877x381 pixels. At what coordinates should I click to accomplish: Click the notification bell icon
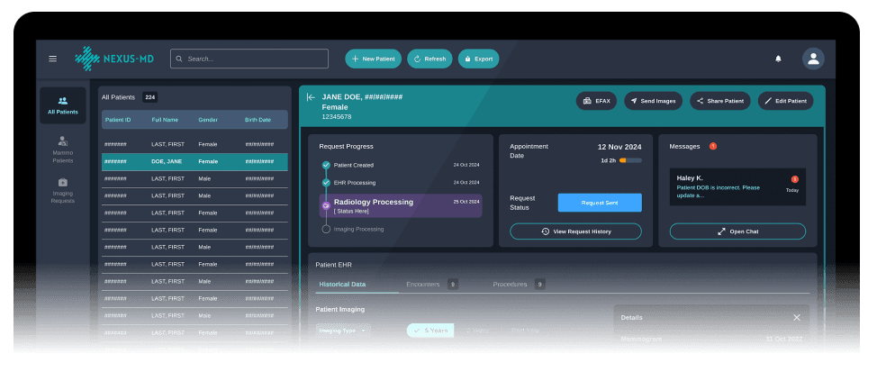click(778, 59)
